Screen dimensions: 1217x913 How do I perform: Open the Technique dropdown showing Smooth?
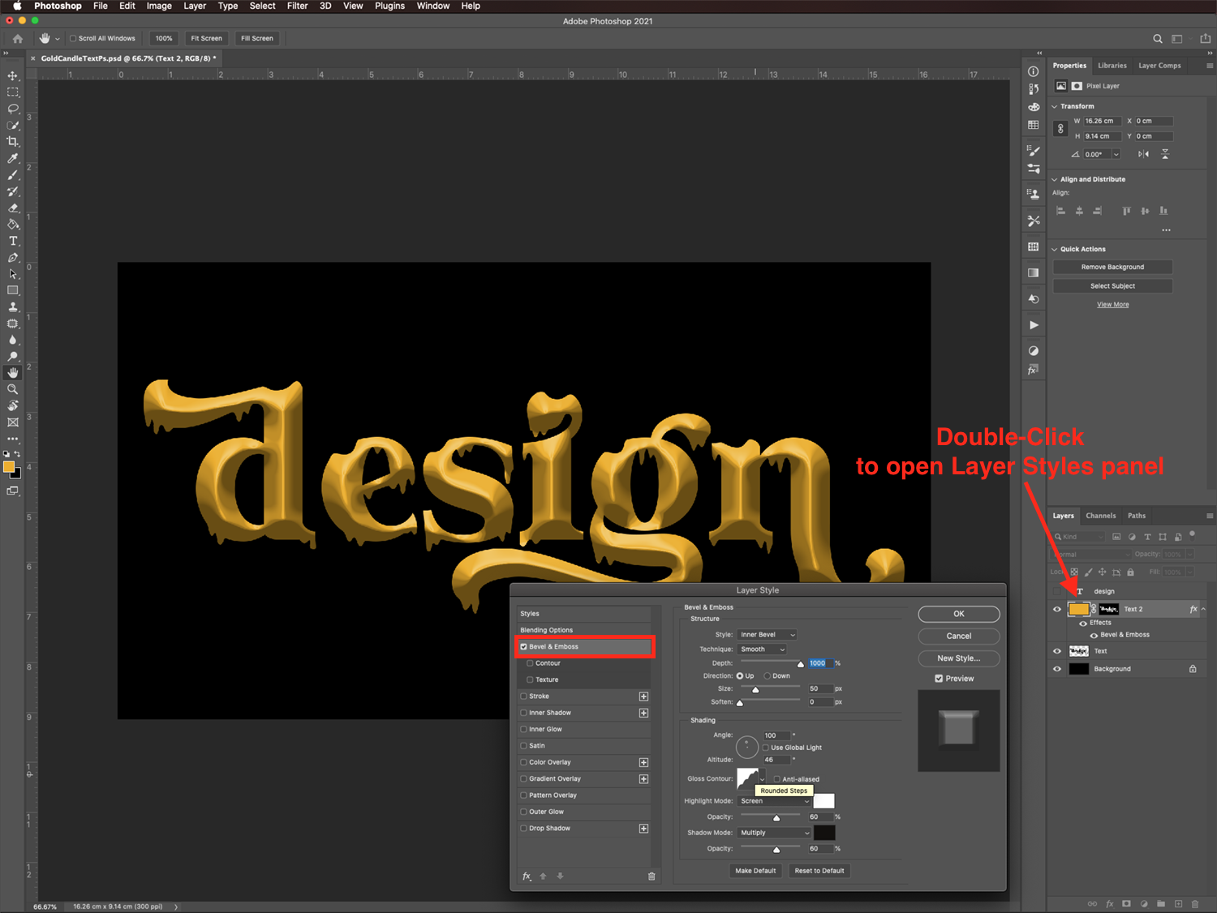point(762,649)
